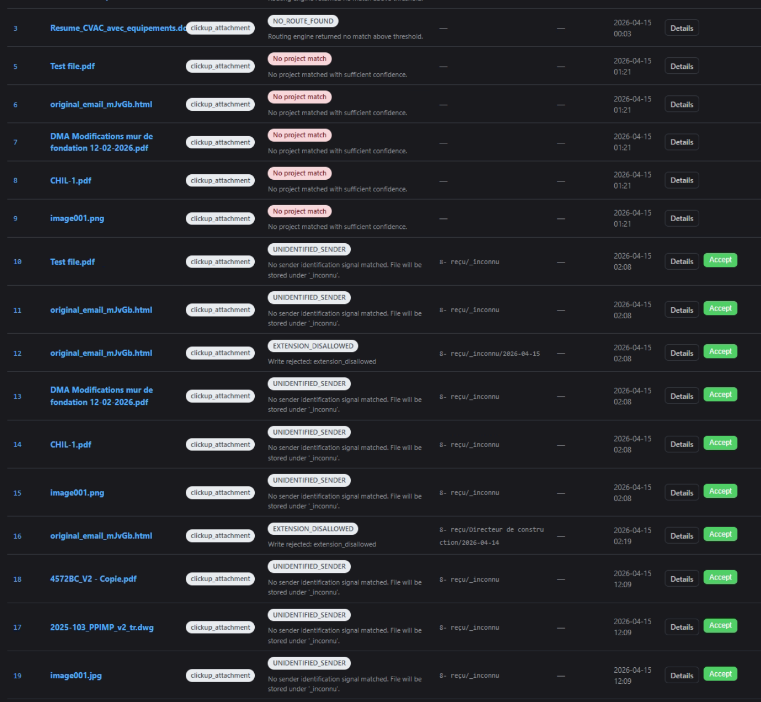Image resolution: width=761 pixels, height=702 pixels.
Task: Show Details for row 12 entry
Action: [682, 353]
